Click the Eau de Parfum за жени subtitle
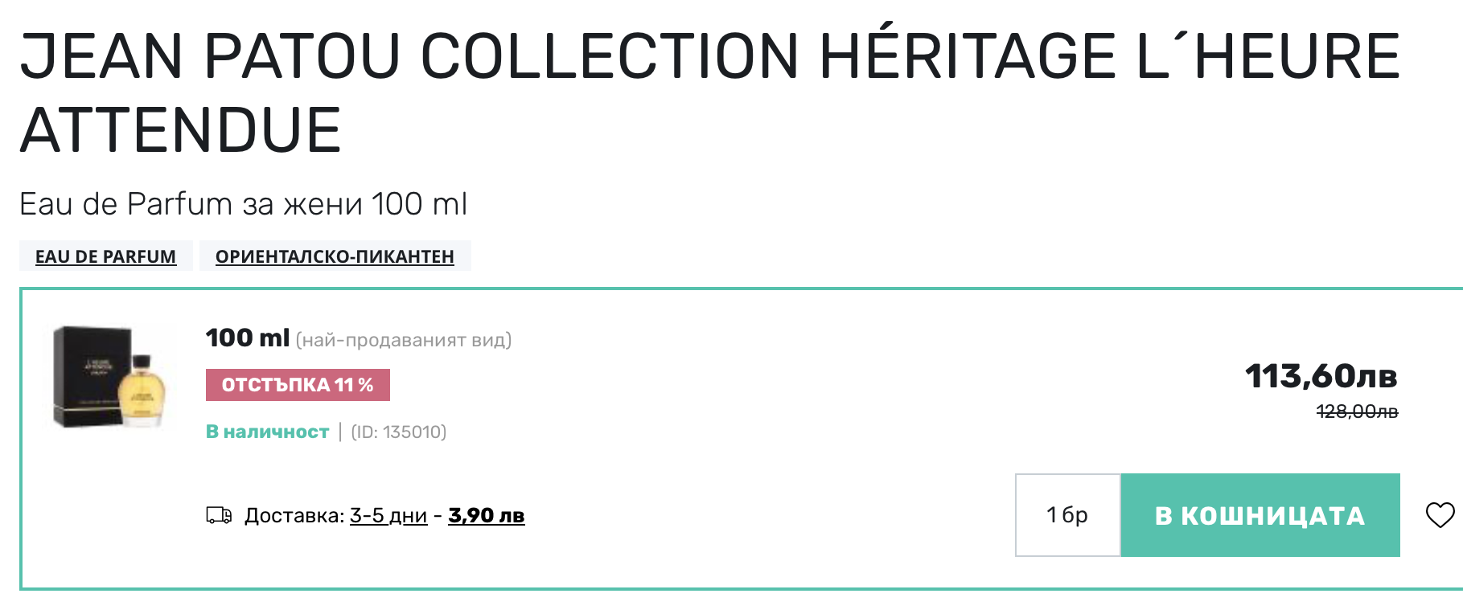 point(243,204)
